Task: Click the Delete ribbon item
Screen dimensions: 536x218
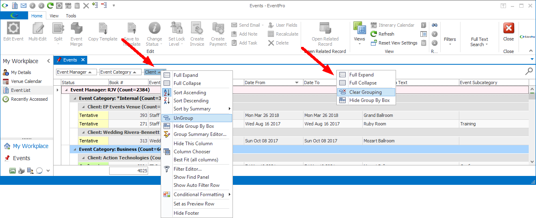Action: 278,43
